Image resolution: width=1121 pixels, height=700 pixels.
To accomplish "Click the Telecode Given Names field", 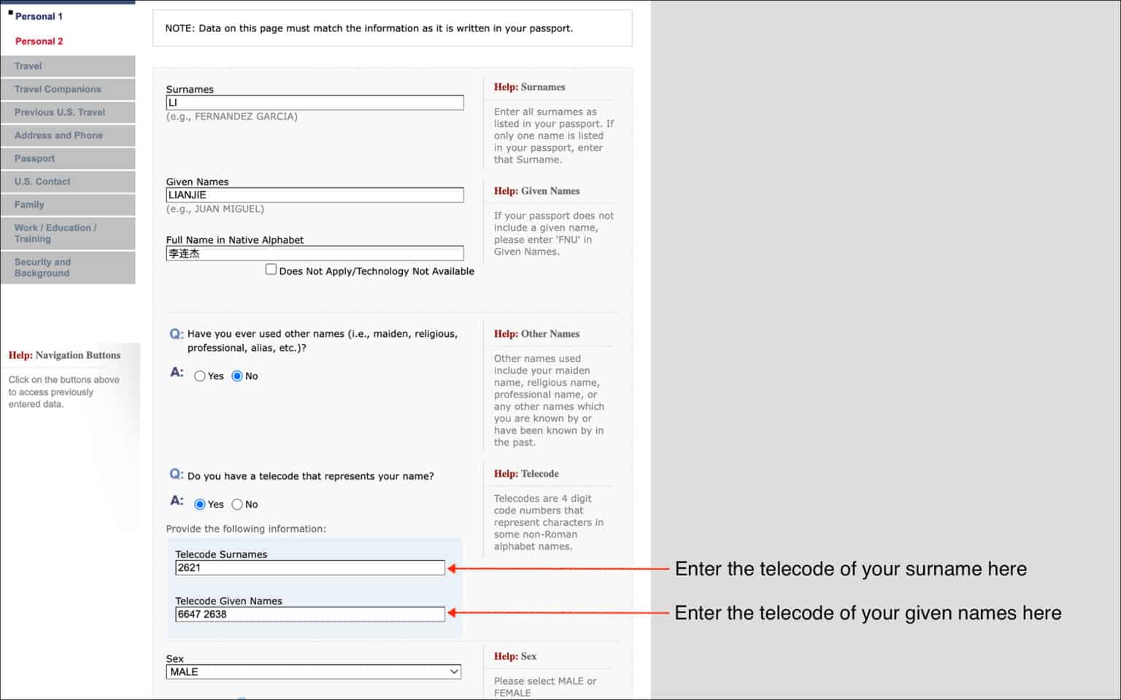I will click(309, 615).
